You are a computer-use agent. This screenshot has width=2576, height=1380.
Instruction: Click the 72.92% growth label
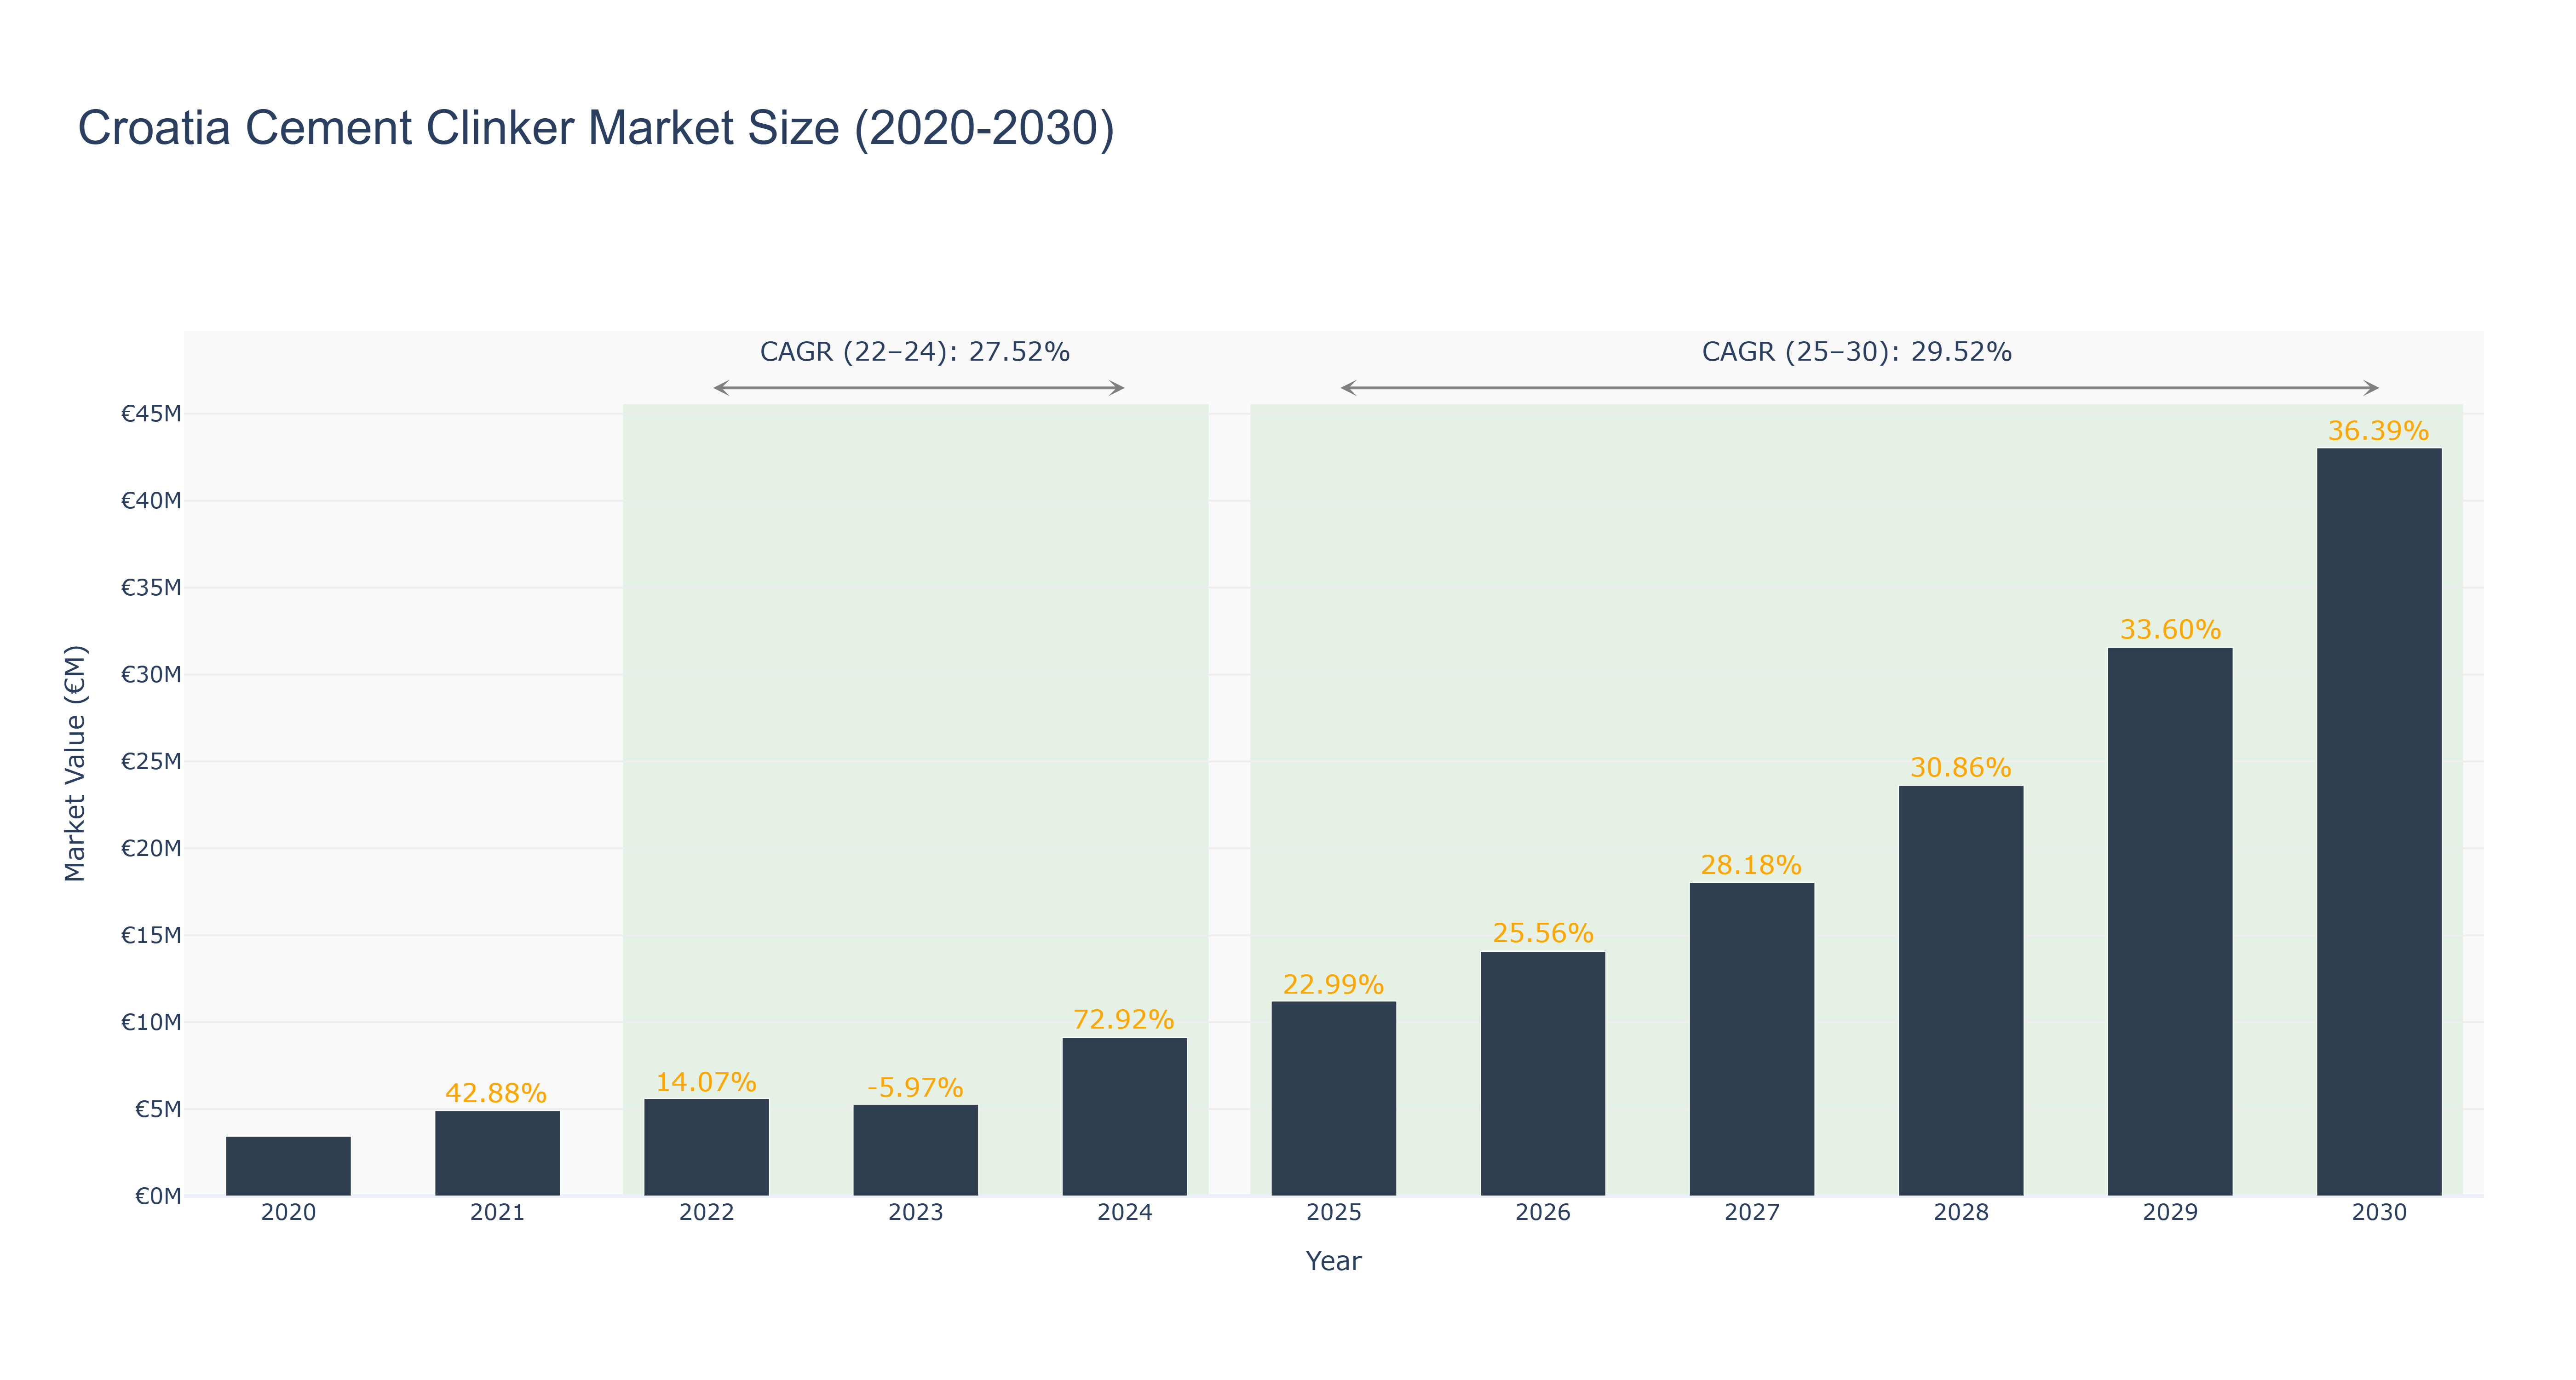coord(1124,1020)
